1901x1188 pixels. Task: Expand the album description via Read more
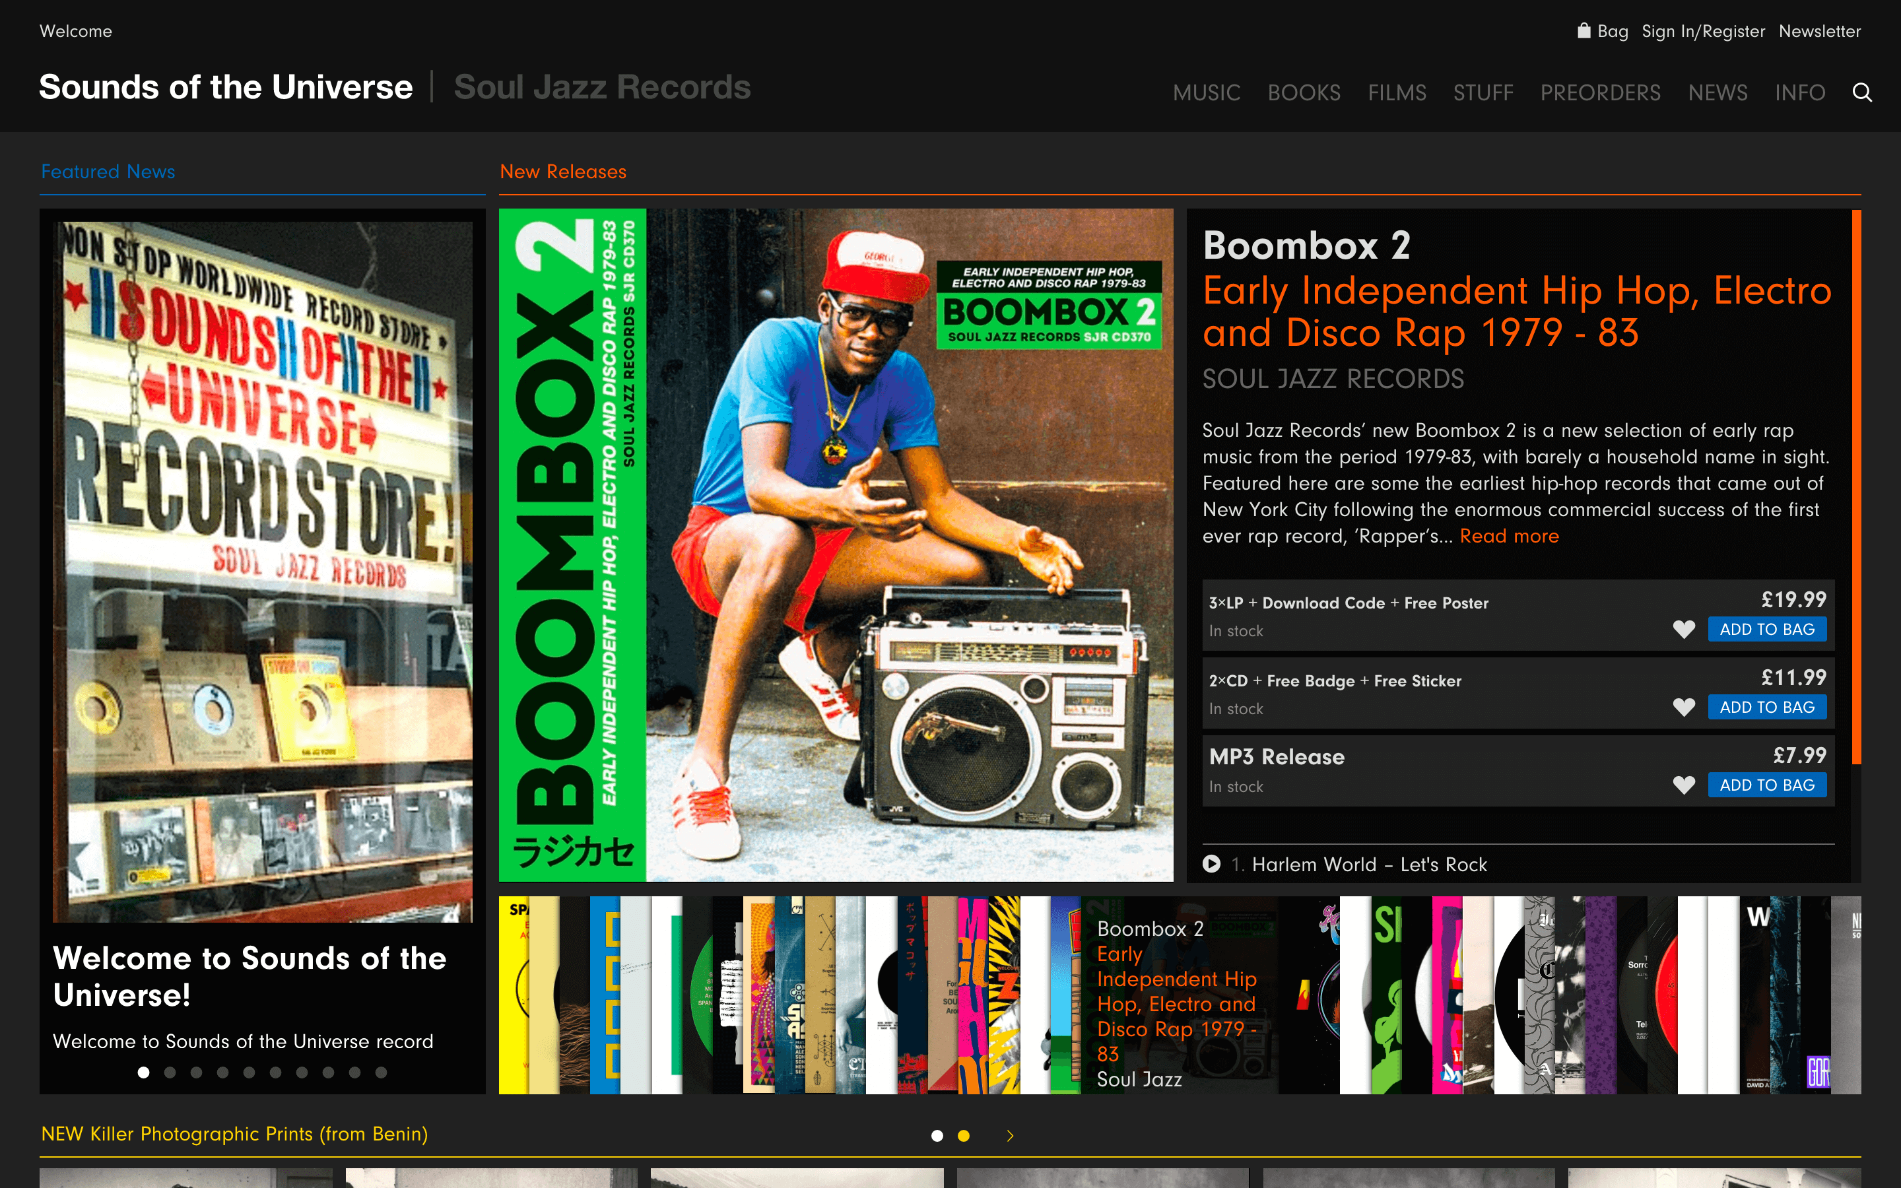coord(1508,535)
